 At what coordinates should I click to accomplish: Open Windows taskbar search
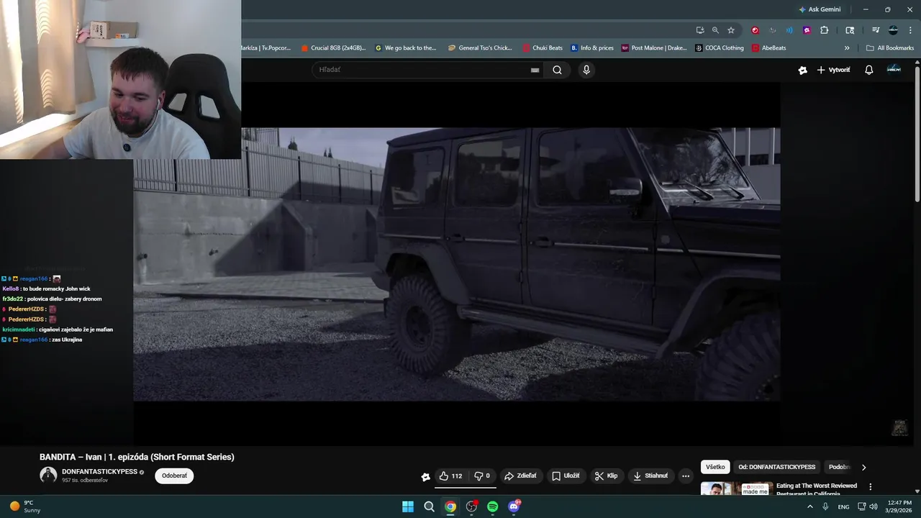(429, 506)
